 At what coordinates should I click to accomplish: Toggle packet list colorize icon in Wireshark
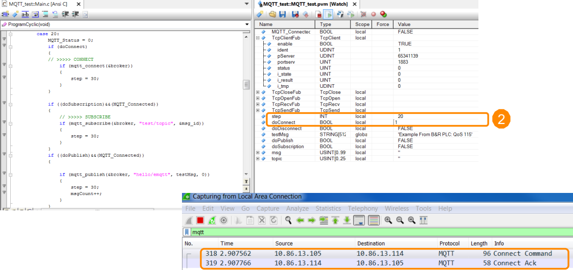pos(374,220)
